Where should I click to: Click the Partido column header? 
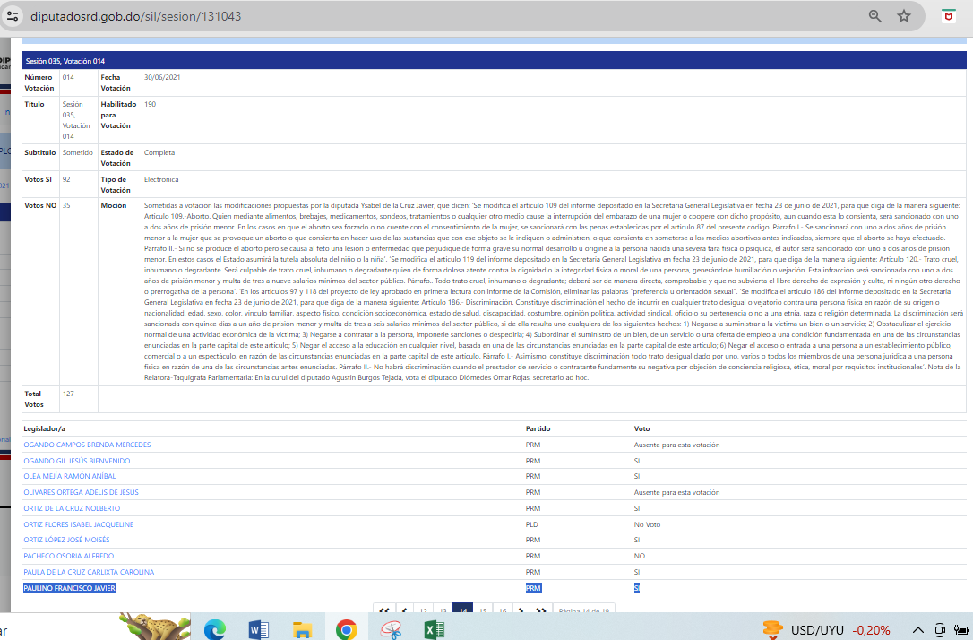pyautogui.click(x=538, y=429)
